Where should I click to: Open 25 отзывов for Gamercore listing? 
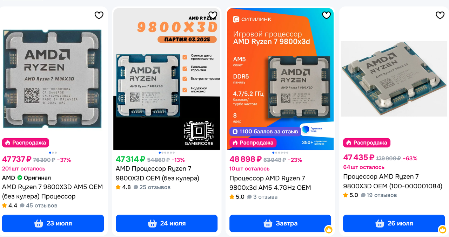pos(152,187)
